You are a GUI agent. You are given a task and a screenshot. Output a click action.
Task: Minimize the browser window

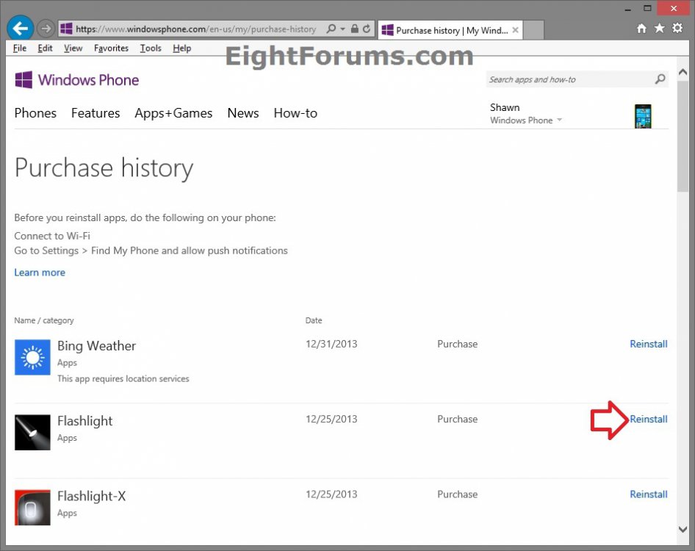click(628, 9)
